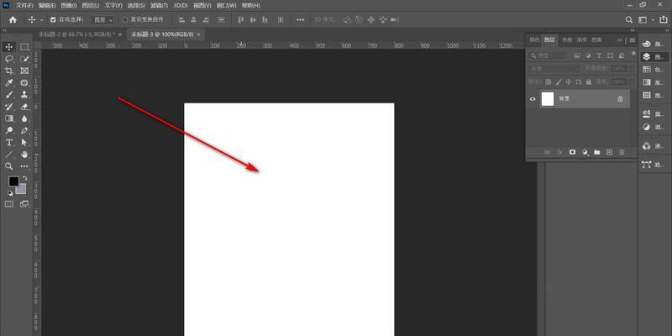Open the 3D(D) menu
This screenshot has width=672, height=336.
coord(181,6)
